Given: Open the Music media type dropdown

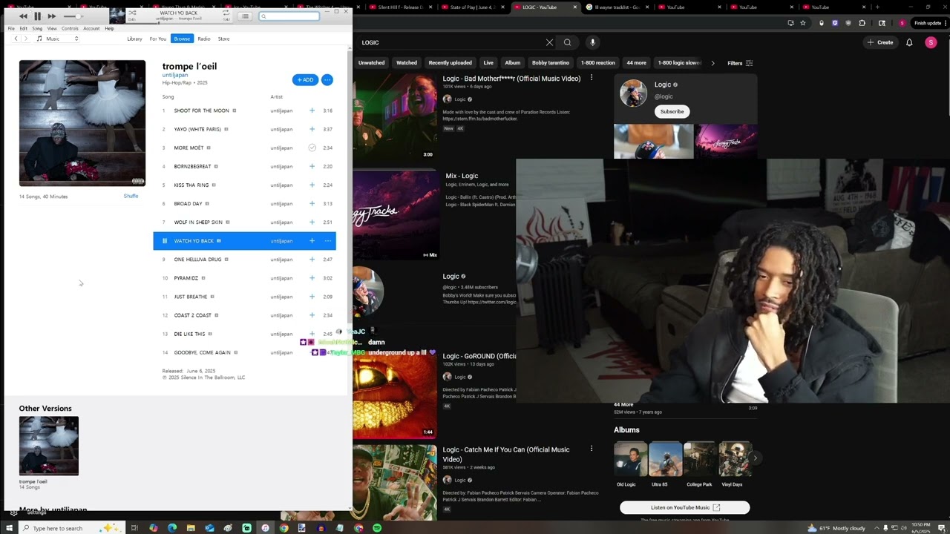Looking at the screenshot, I should [58, 39].
